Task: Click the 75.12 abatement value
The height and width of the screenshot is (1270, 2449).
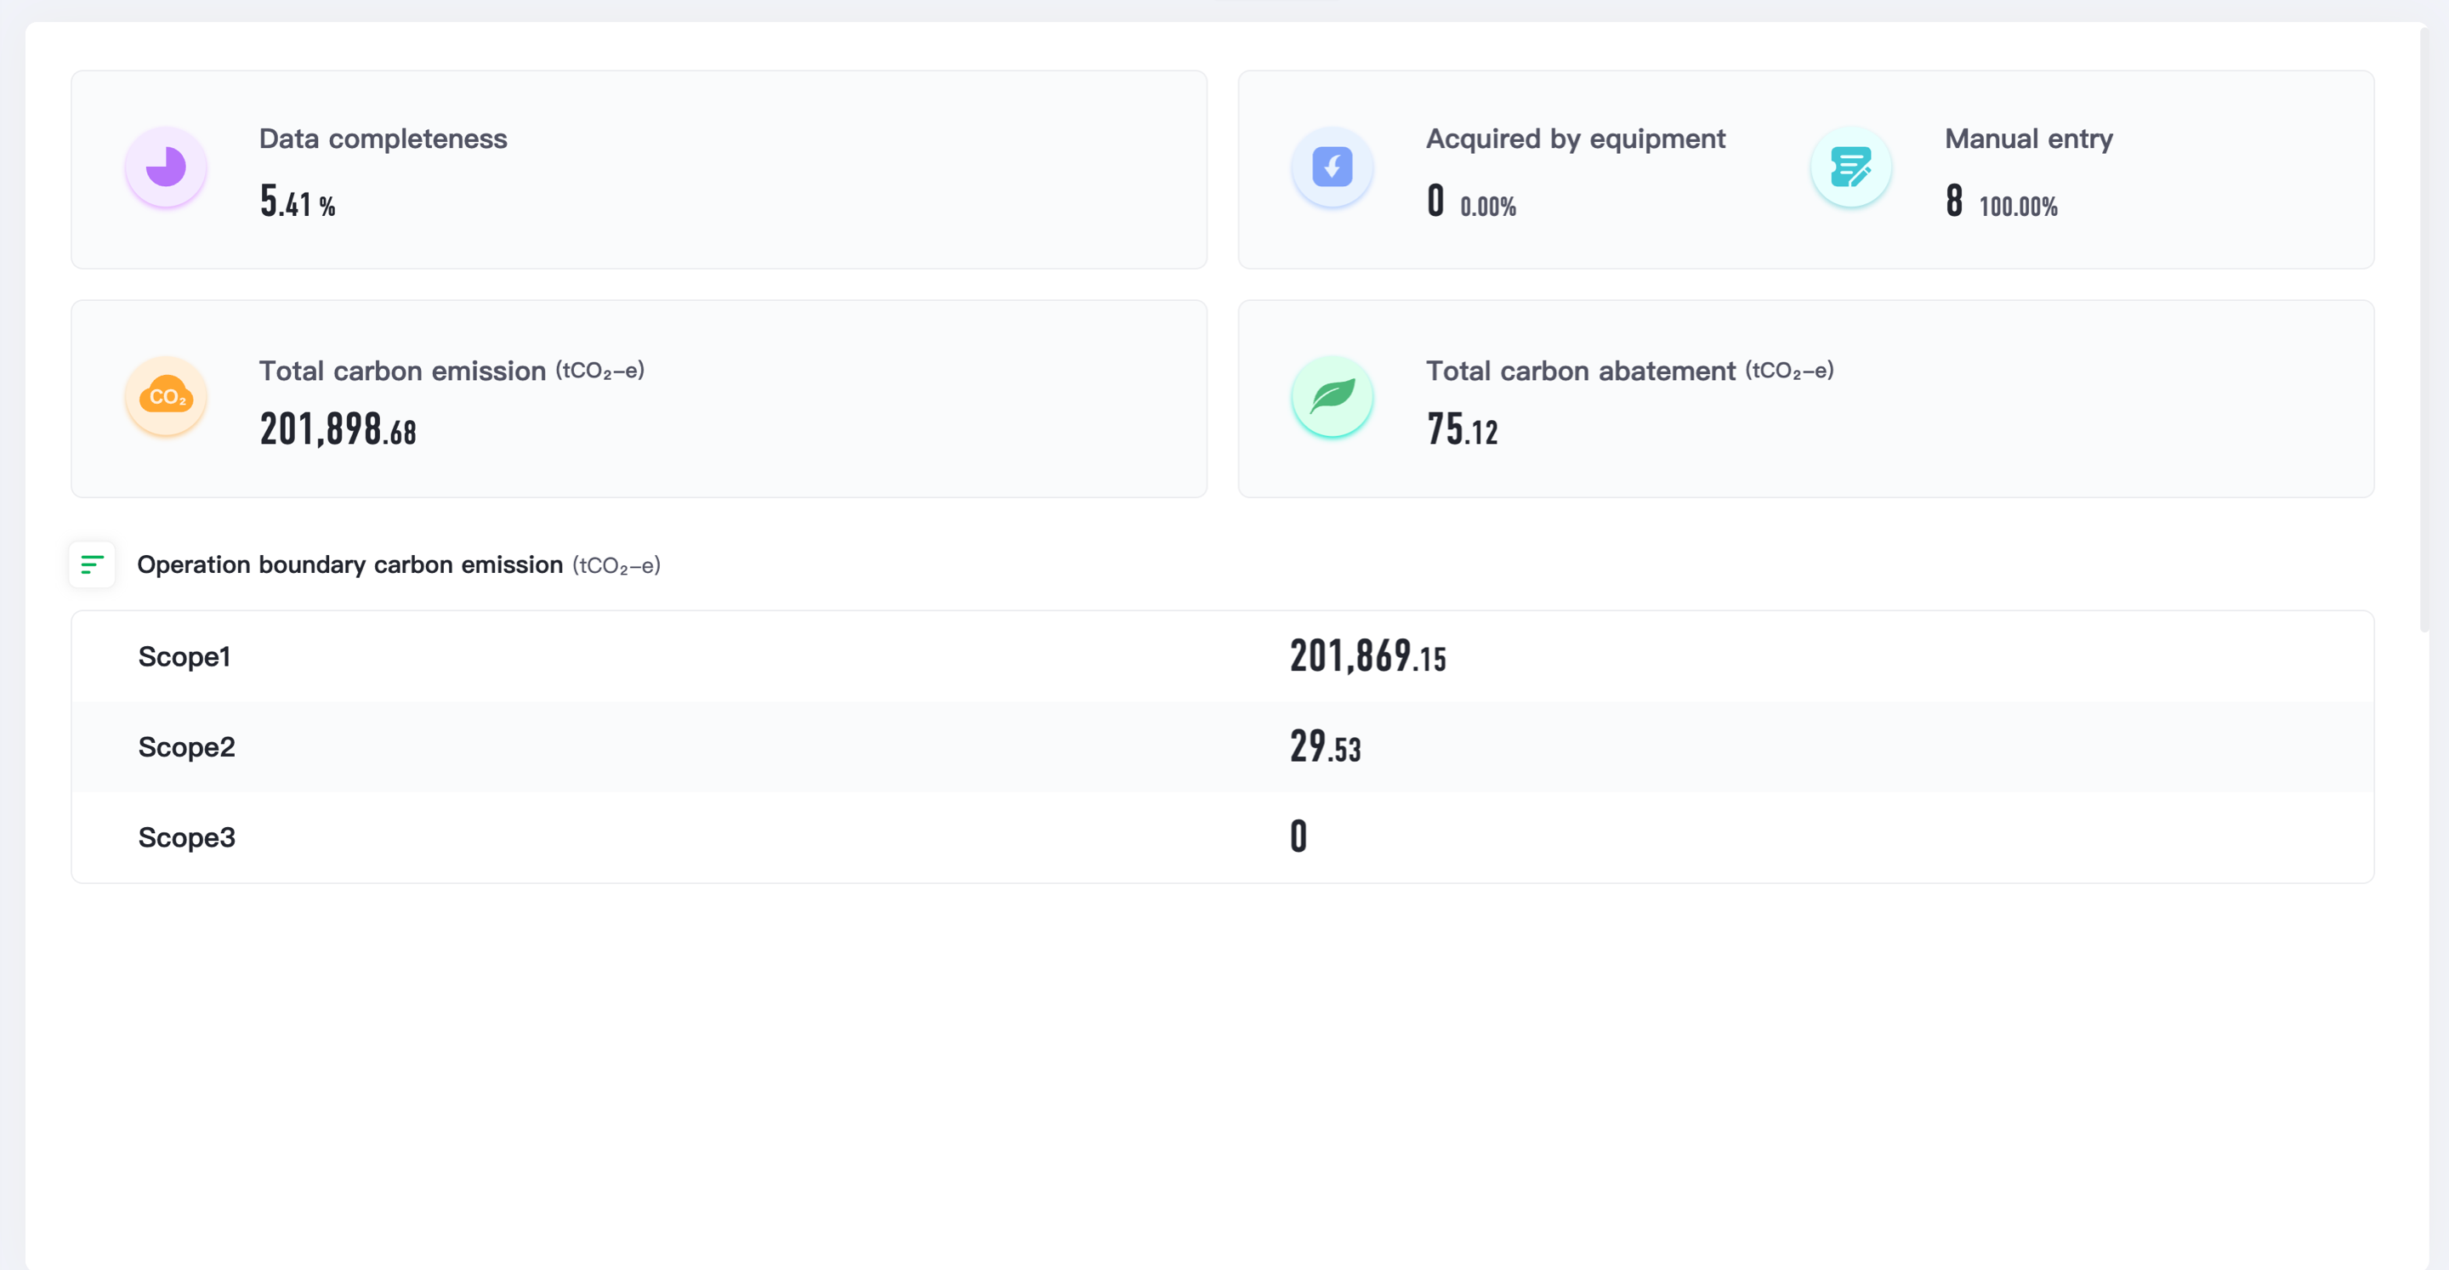Action: [x=1461, y=429]
